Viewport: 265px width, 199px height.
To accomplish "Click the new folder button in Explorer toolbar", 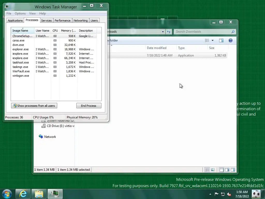I will click(x=113, y=40).
